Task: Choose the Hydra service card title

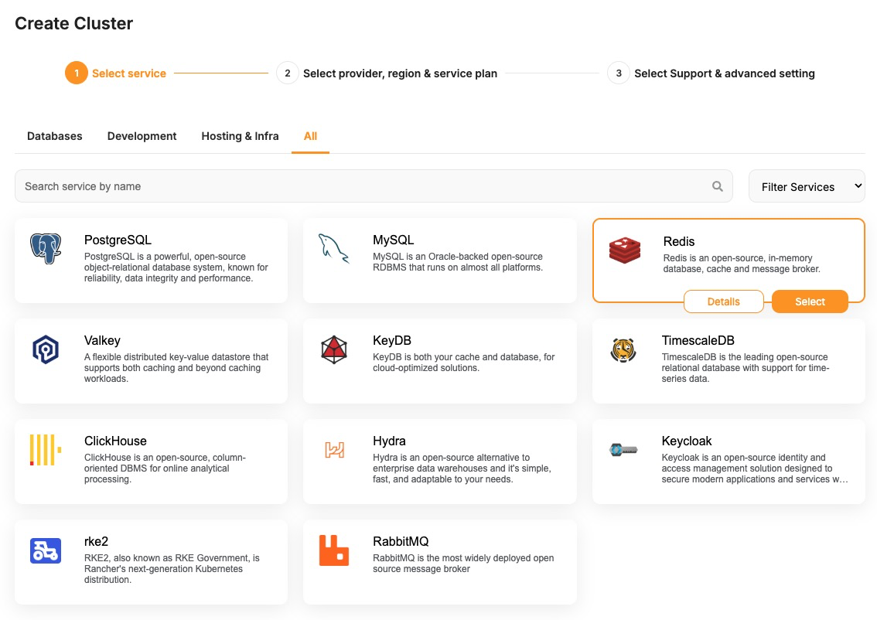Action: click(389, 441)
